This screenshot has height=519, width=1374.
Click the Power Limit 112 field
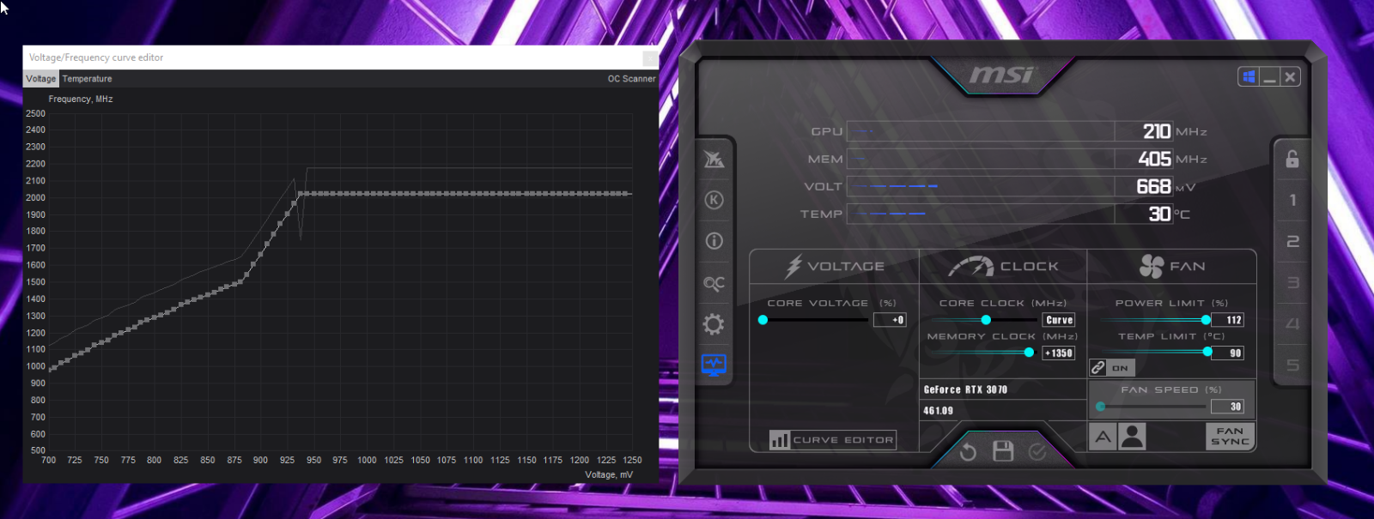tap(1227, 320)
